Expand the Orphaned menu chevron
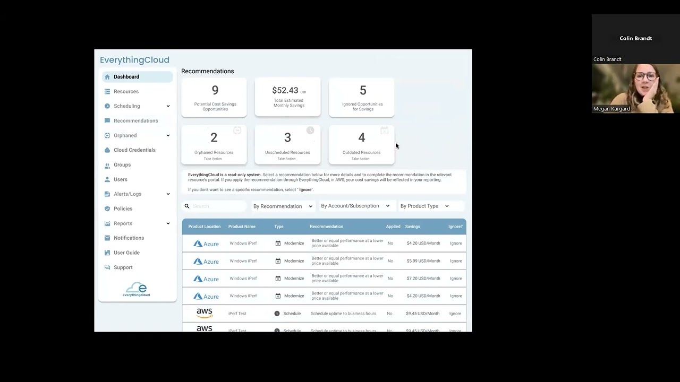This screenshot has width=680, height=382. (x=168, y=135)
